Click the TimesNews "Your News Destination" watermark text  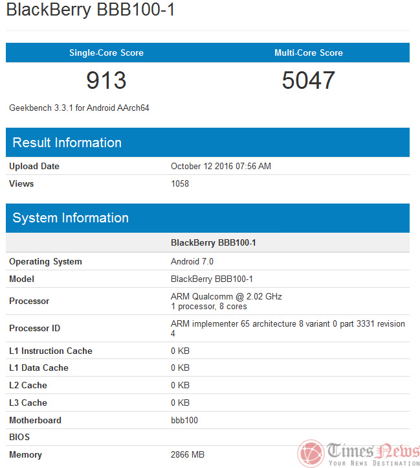pos(373,463)
